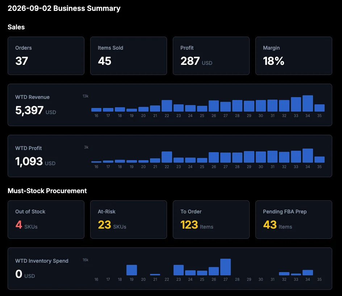Click the Profit 287 USD card
The image size is (342, 296).
tap(211, 56)
